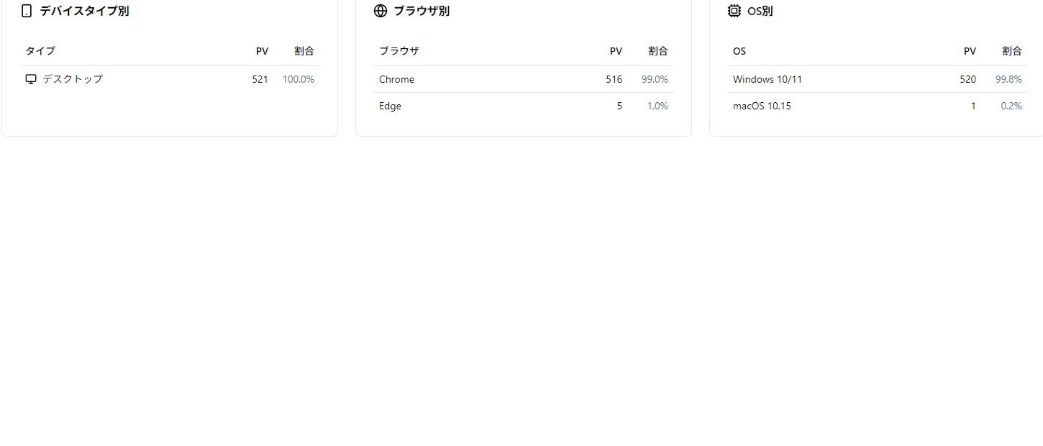Viewport: 1043px width, 446px height.
Task: Select the デバイスタイプ別 heading
Action: click(84, 11)
